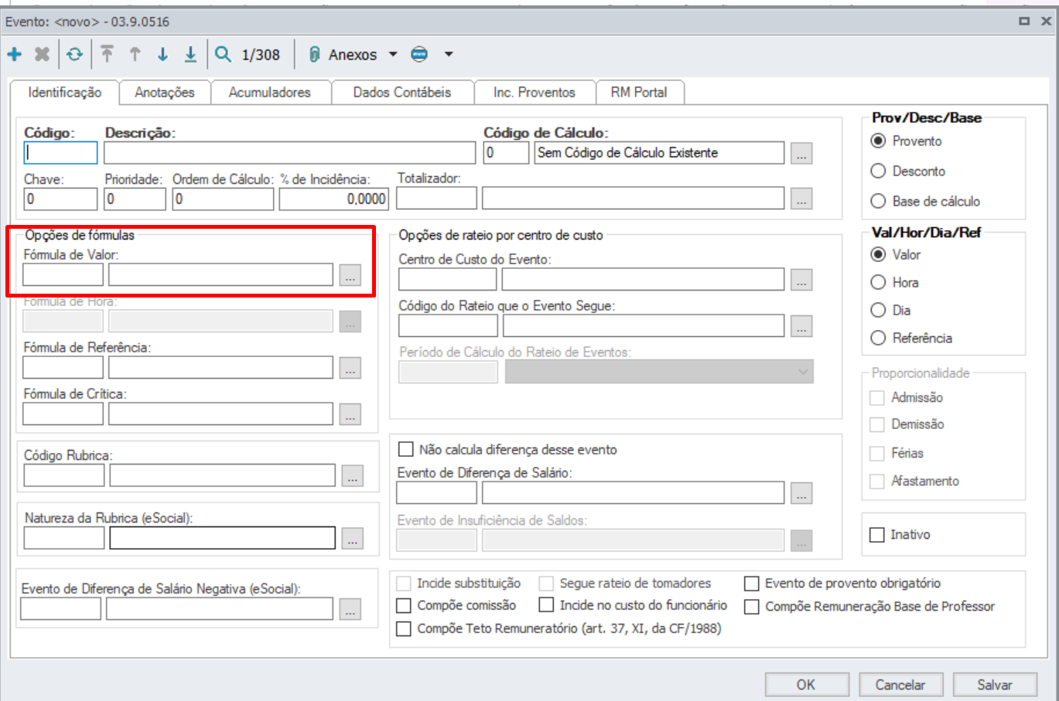The image size is (1059, 701).
Task: Click the Anexos toolbar label
Action: pyautogui.click(x=353, y=55)
